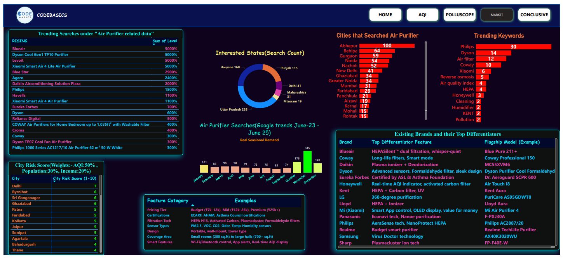Select the Coway brand row
This screenshot has width=563, height=258.
(446, 158)
